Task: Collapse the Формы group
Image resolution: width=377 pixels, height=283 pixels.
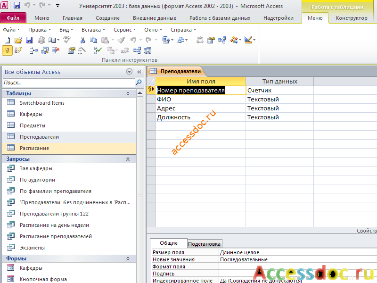Action: (x=128, y=258)
